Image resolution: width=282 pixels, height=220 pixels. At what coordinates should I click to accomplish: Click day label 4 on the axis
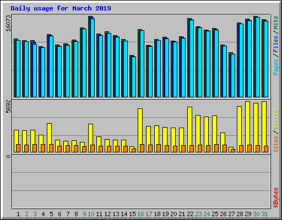coord(43,214)
